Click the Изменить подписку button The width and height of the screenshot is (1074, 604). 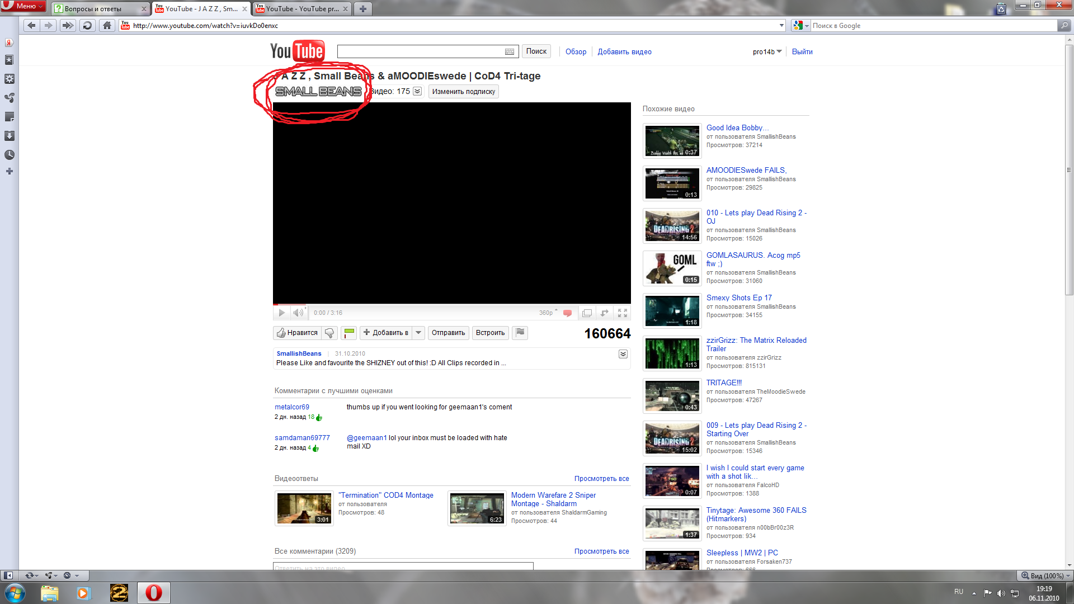point(463,92)
